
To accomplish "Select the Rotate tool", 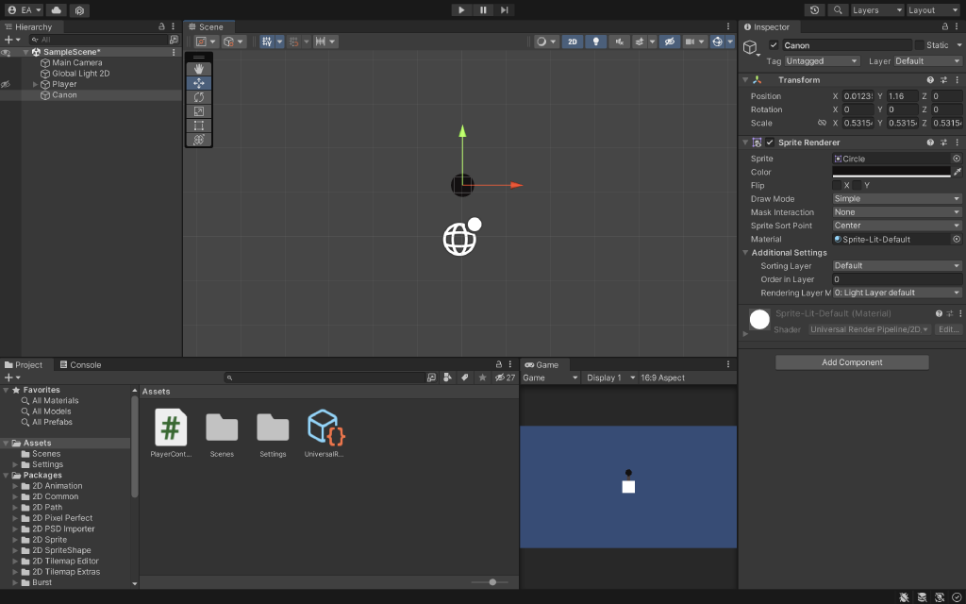I will 199,96.
